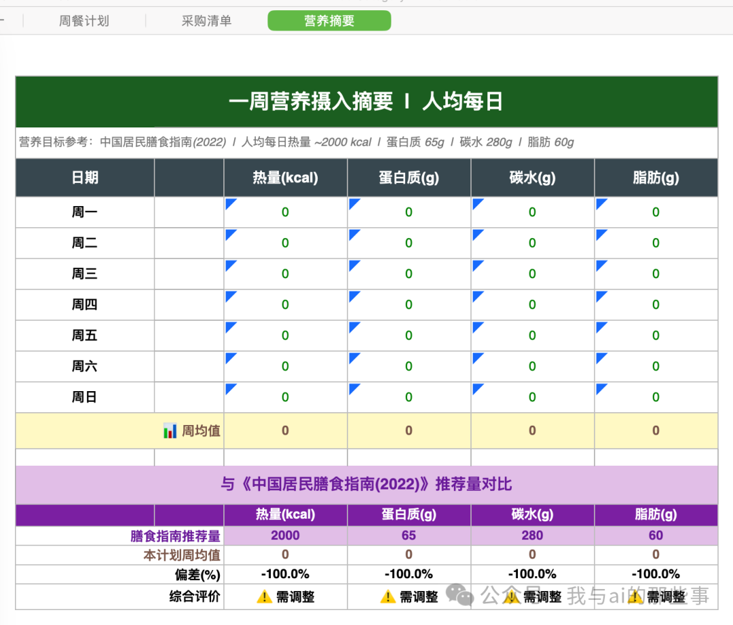Click warning icon under 蛋白质 综合评价
The width and height of the screenshot is (733, 625).
[x=388, y=596]
